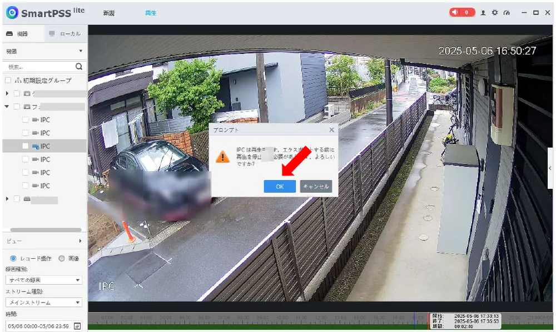Check 初期設定グループ checkbox
Screen dimensions: 556x332
(8, 81)
